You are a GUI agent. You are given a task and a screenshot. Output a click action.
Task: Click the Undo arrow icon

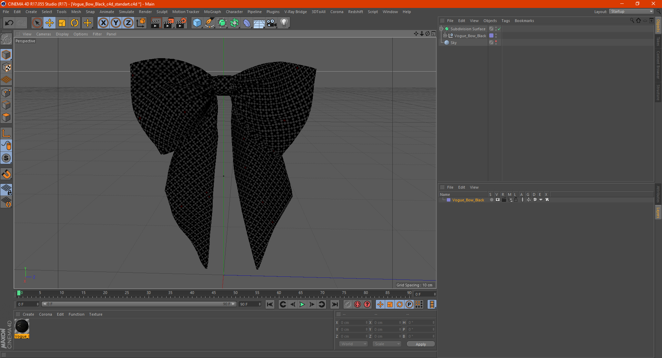pyautogui.click(x=9, y=23)
